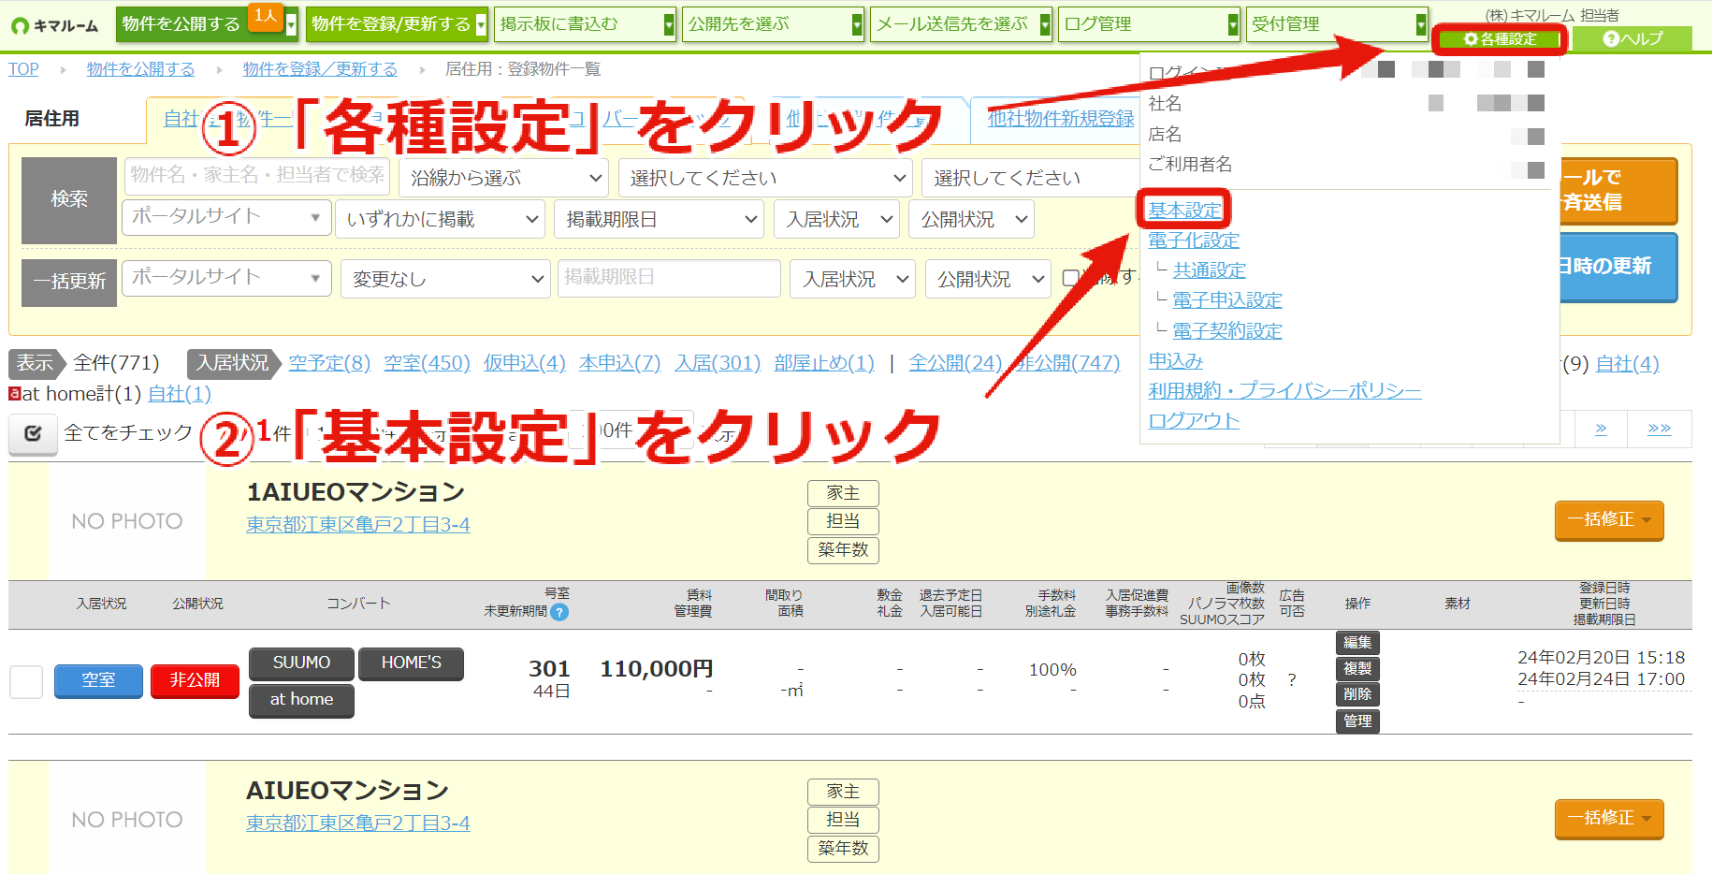Click the 全てをチェック check icon button
The width and height of the screenshot is (1712, 874).
pyautogui.click(x=33, y=432)
